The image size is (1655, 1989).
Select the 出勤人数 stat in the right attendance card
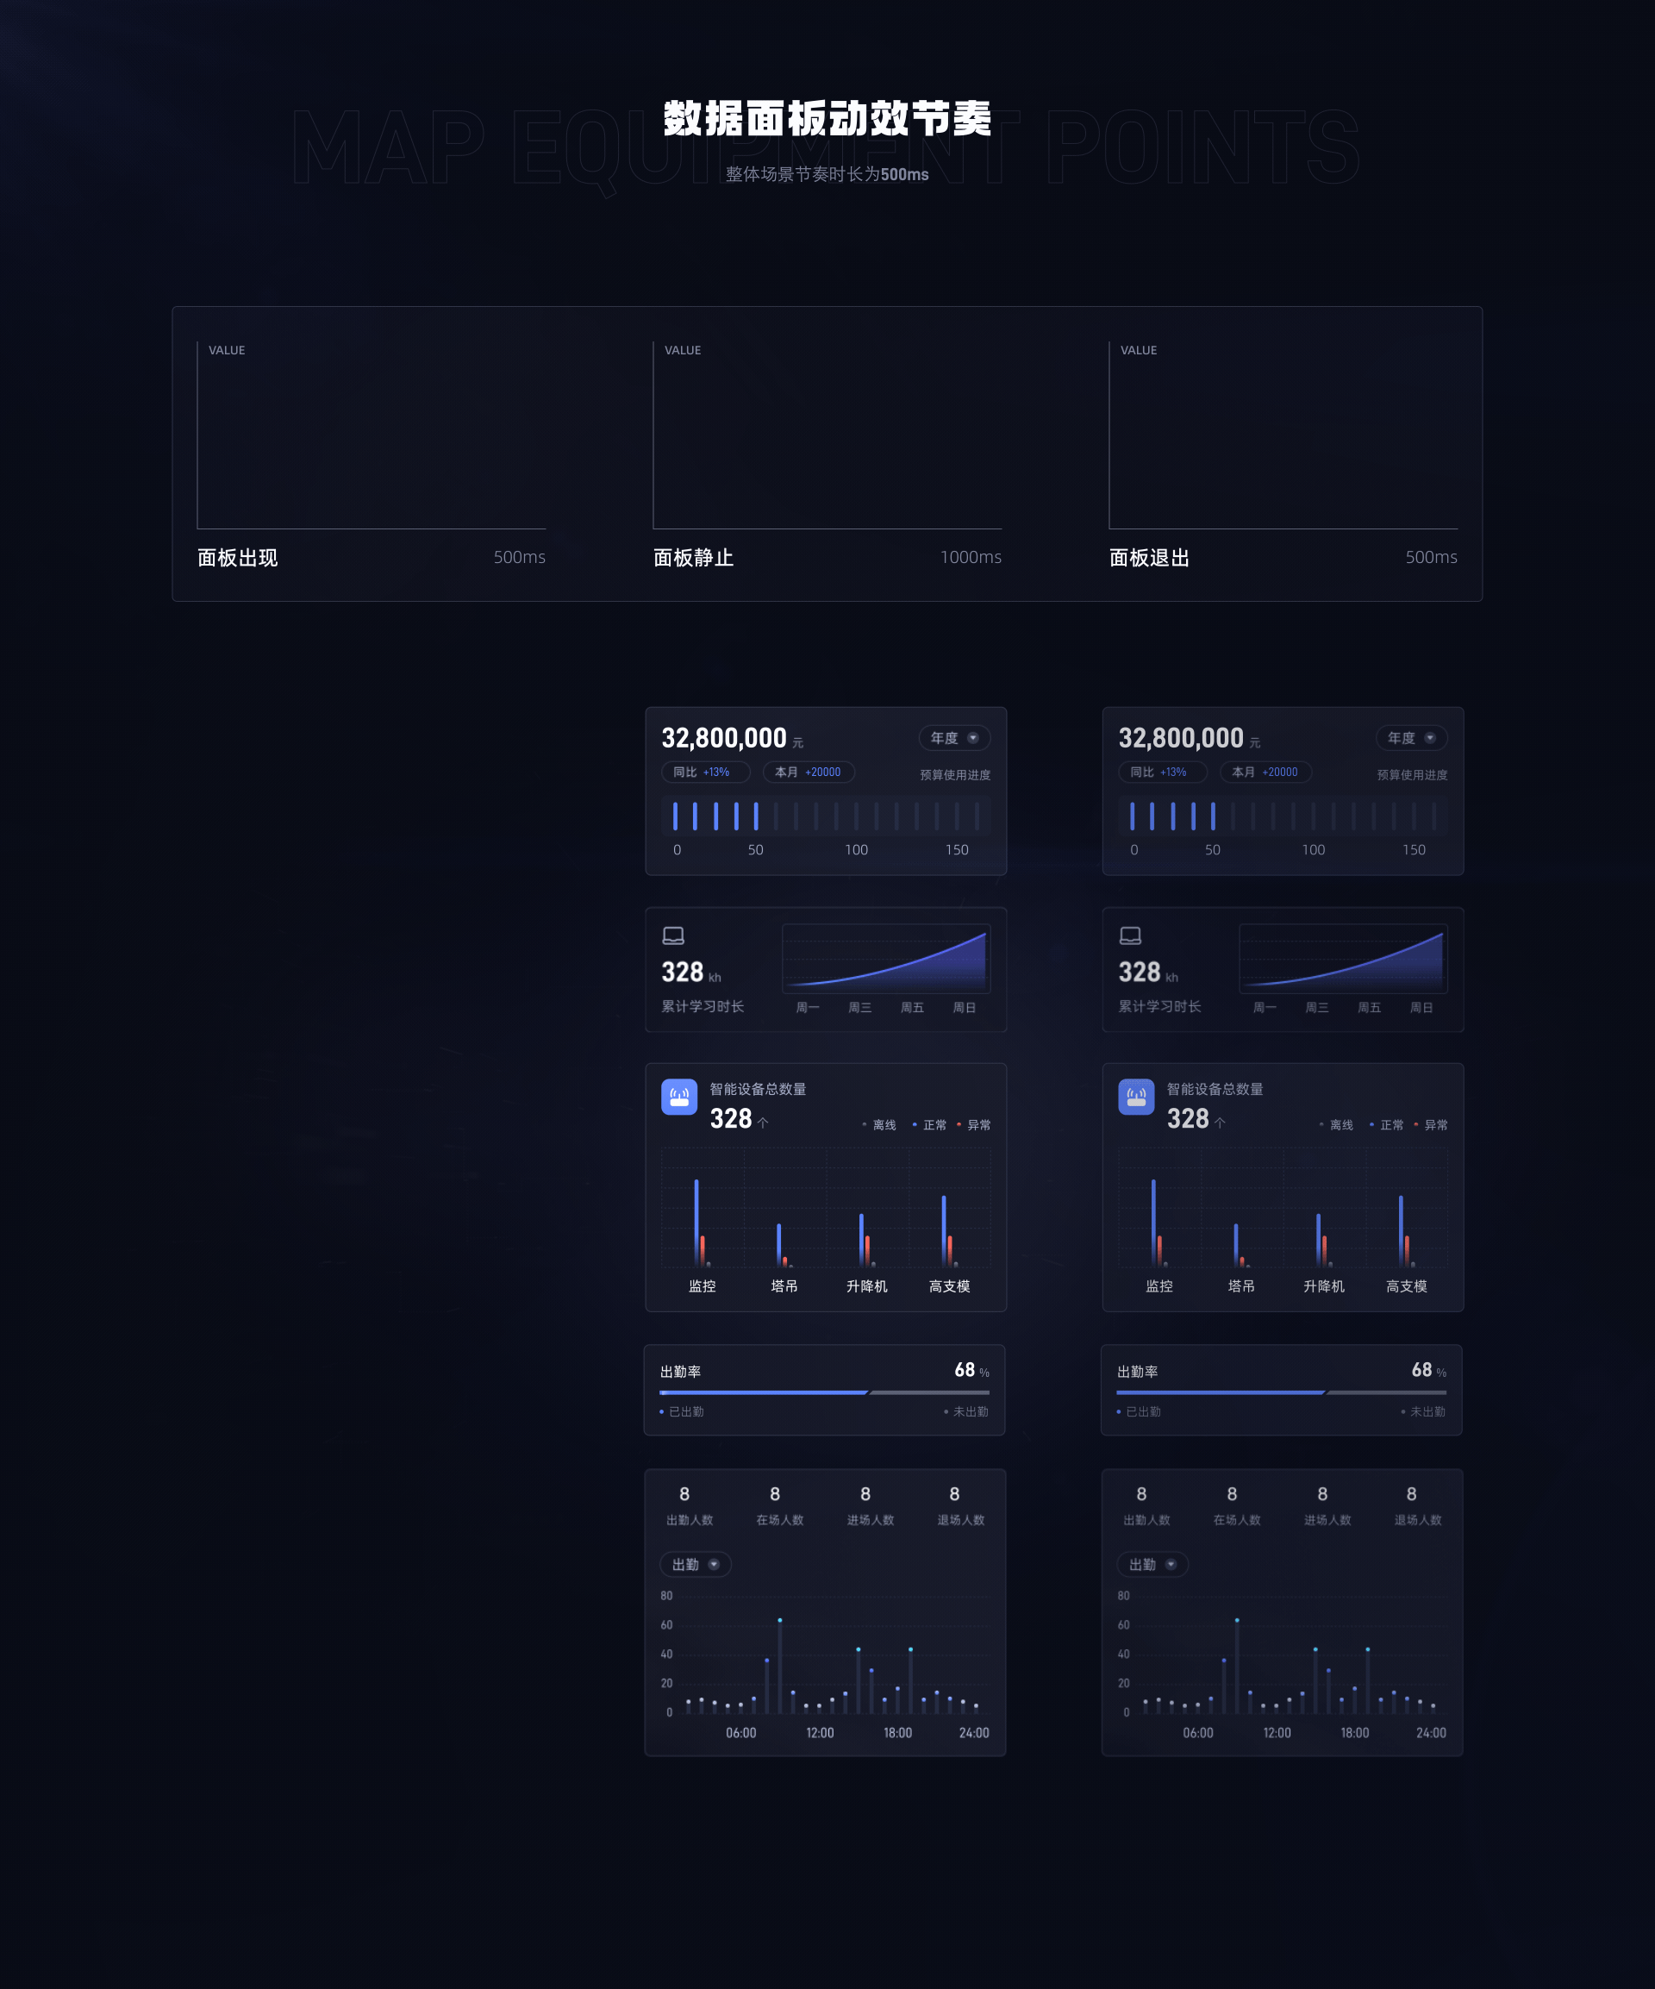click(x=1146, y=1506)
